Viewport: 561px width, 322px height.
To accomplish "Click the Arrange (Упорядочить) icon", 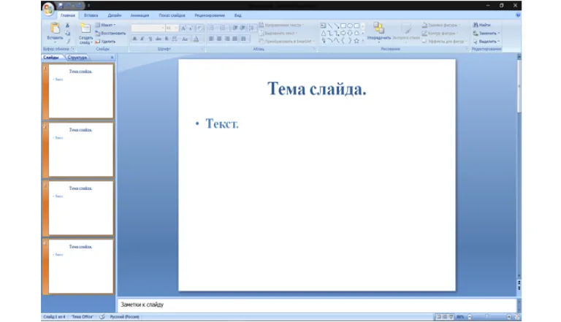I will click(378, 28).
